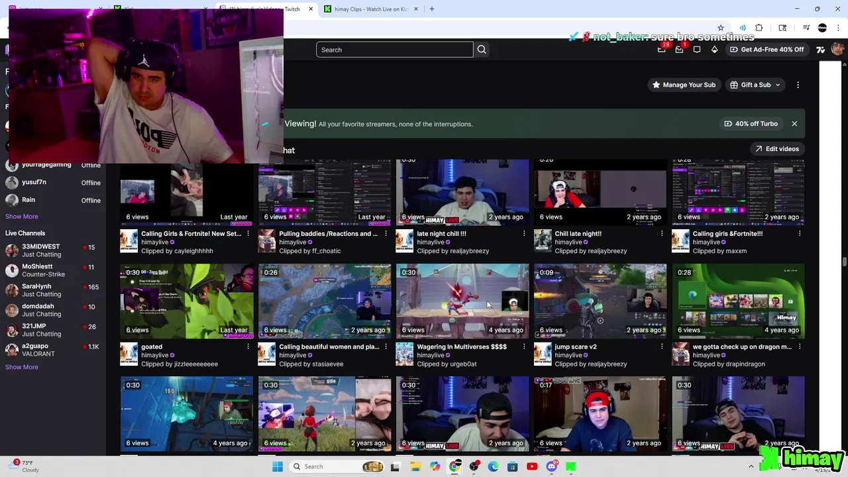848x477 pixels.
Task: Play 'late night chill !!!' clip thumbnail
Action: click(462, 192)
